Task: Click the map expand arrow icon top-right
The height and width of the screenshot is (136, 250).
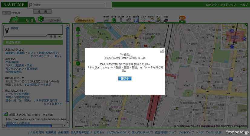Action: [246, 25]
